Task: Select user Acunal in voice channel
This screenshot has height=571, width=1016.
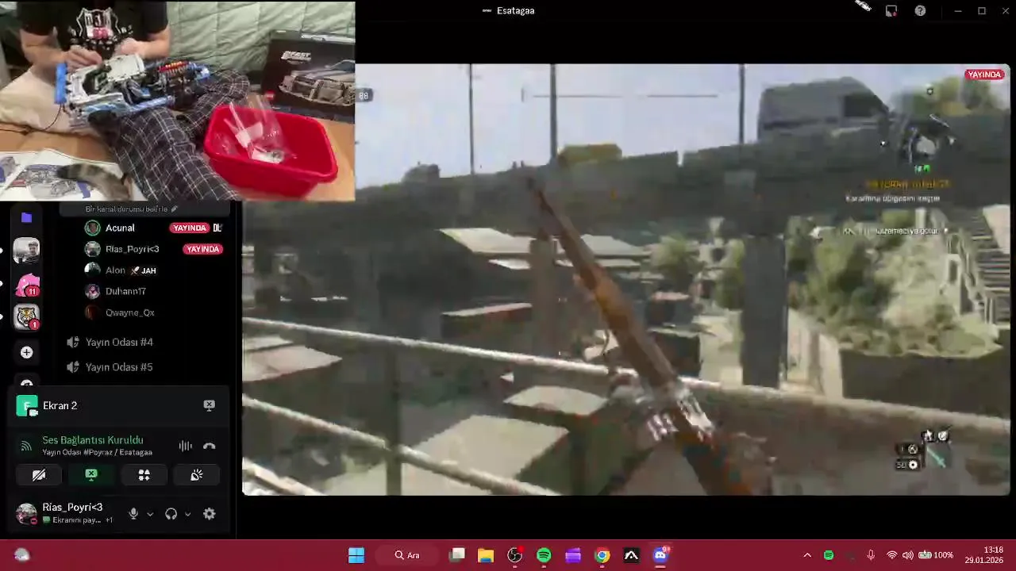Action: pos(120,228)
